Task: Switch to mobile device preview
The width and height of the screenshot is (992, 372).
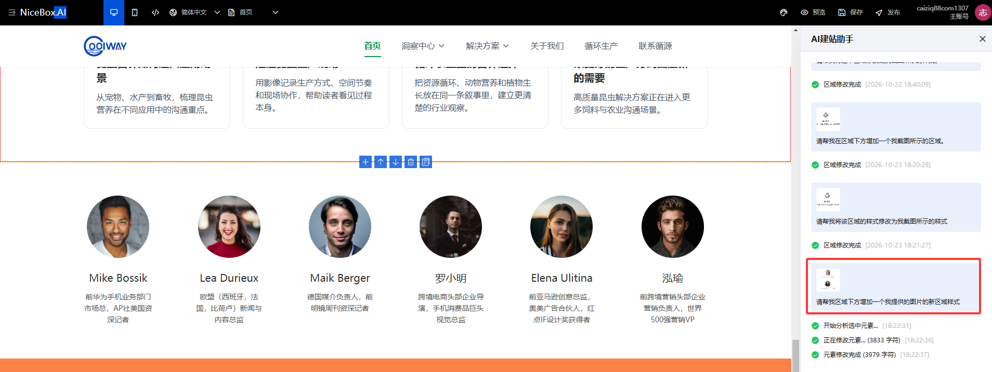Action: pos(135,12)
